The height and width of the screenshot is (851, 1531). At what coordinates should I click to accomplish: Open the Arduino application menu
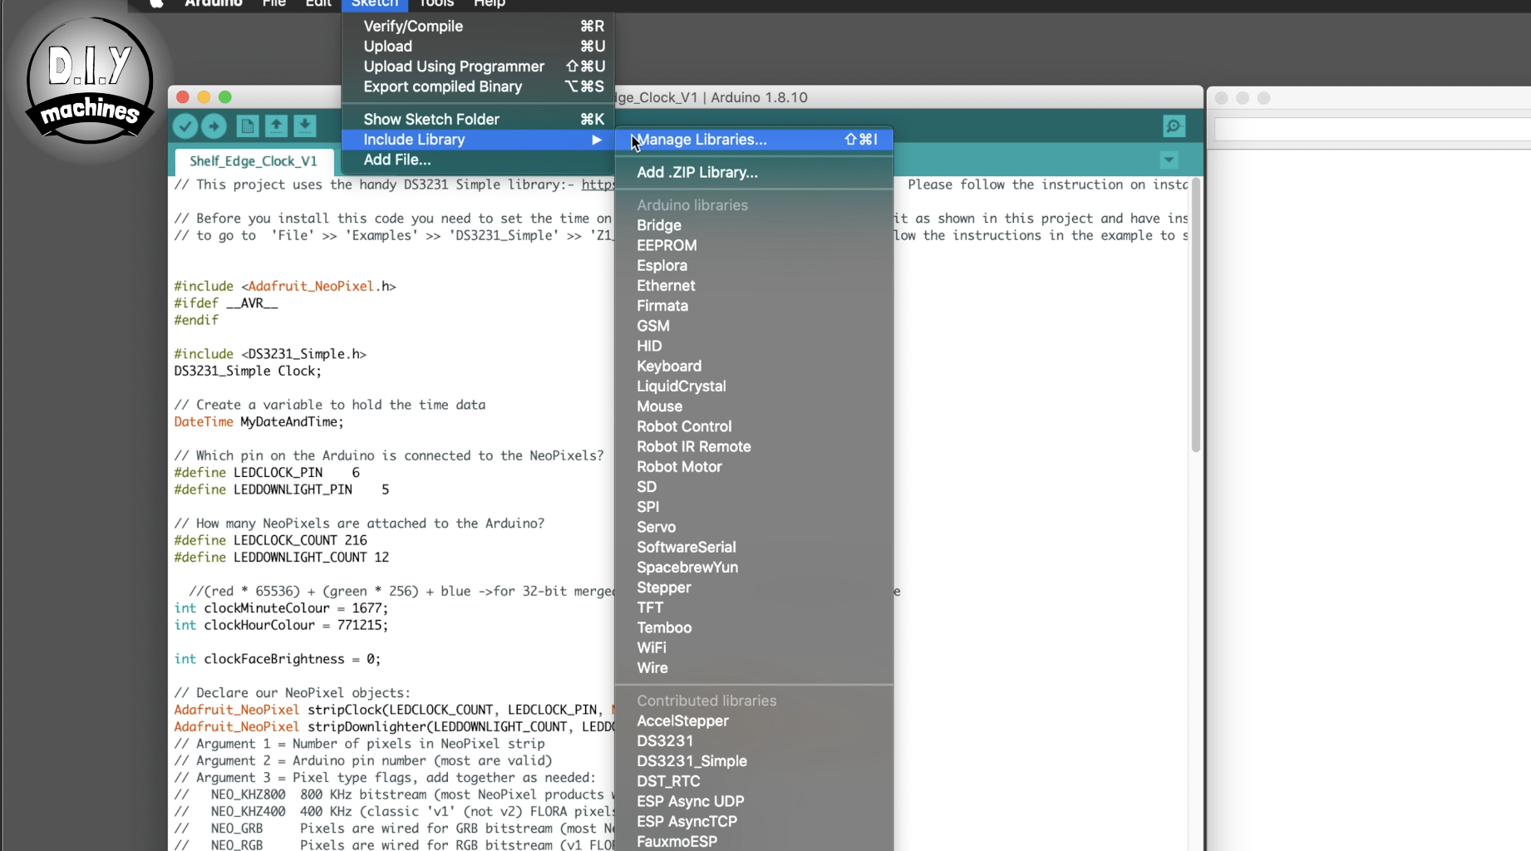pyautogui.click(x=214, y=4)
